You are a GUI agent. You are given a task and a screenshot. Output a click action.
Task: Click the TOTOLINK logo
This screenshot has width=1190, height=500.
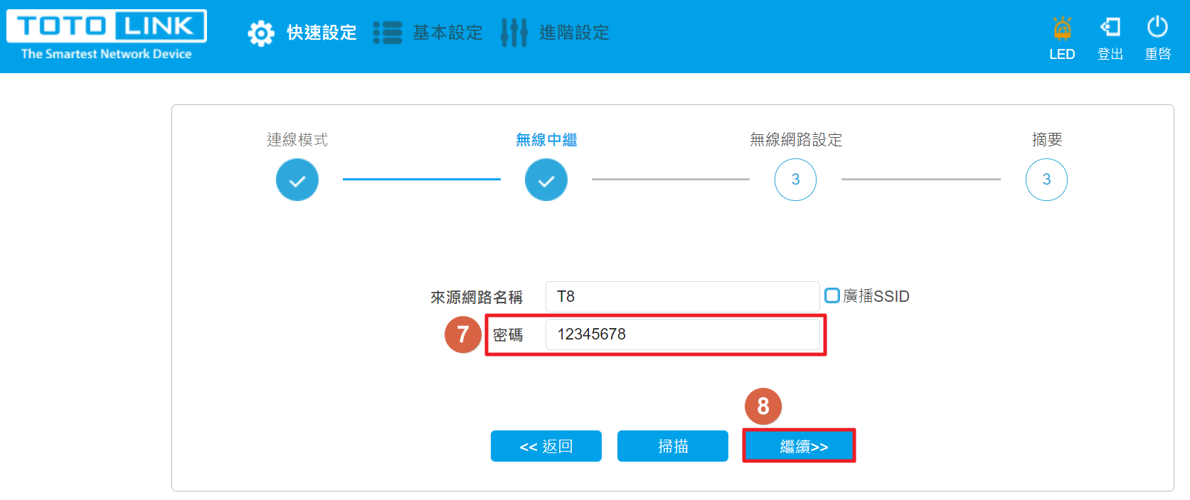(107, 36)
